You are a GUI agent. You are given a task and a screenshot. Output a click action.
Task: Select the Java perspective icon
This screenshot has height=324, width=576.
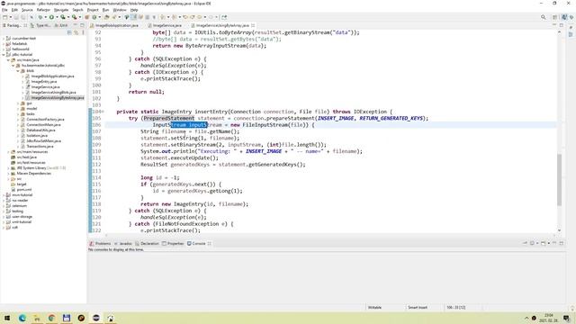tap(564, 17)
